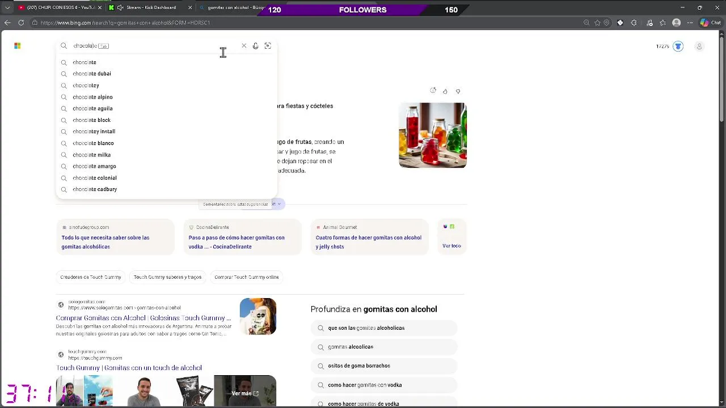Click 'Creadores de Touch Gummy' chip
726x408 pixels.
(91, 277)
